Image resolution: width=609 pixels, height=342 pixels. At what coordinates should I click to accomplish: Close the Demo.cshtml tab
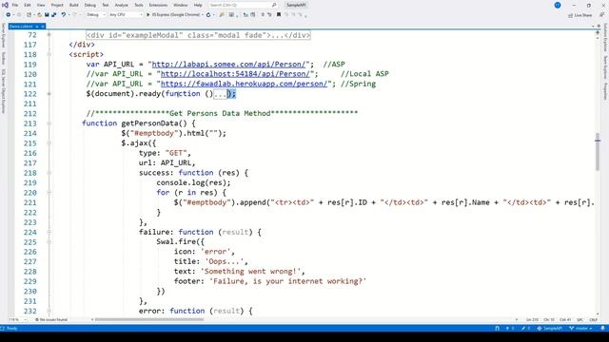(43, 27)
